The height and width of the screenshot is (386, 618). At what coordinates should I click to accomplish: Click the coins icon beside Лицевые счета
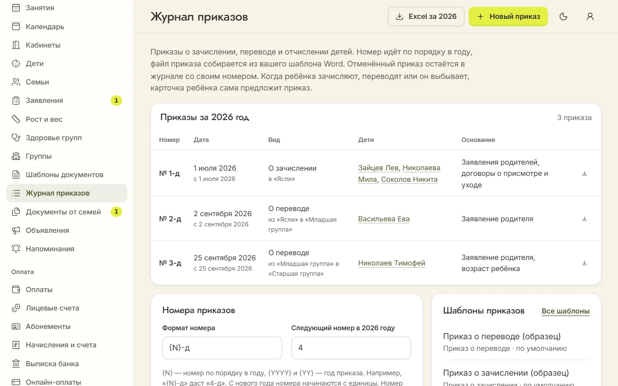[16, 308]
